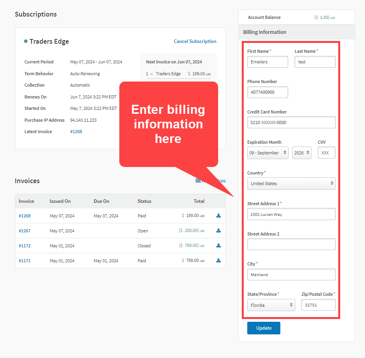Open the Expiration Month dropdown

pos(268,153)
